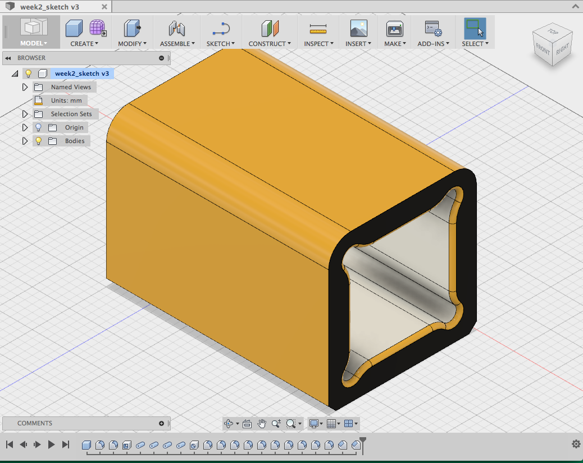Click the Viewports layout icon
The image size is (583, 463).
point(348,424)
